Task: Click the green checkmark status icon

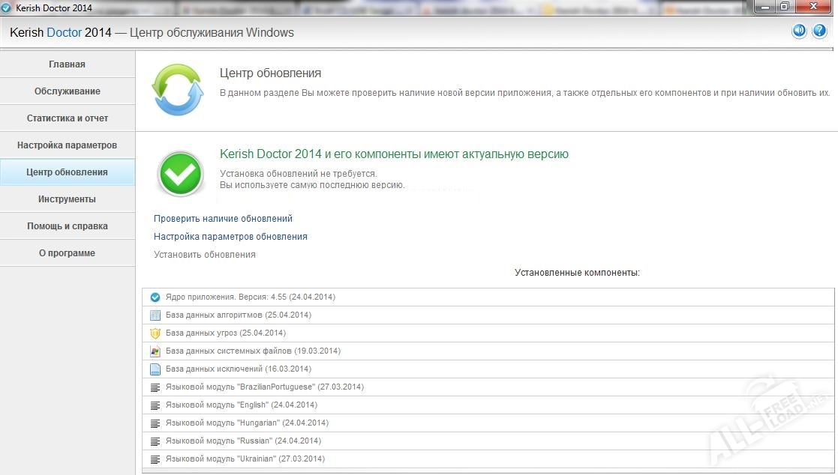Action: 180,174
